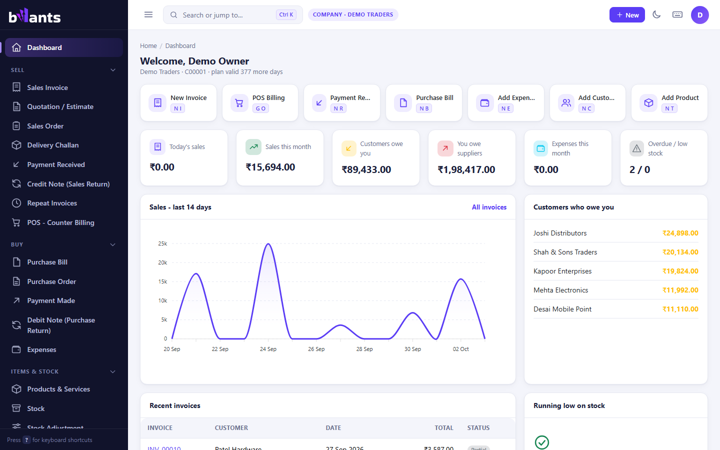Click Add Product quick action card
Image resolution: width=720 pixels, height=450 pixels.
click(669, 103)
